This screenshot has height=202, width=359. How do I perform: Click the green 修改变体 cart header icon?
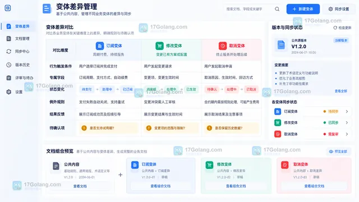159,46
